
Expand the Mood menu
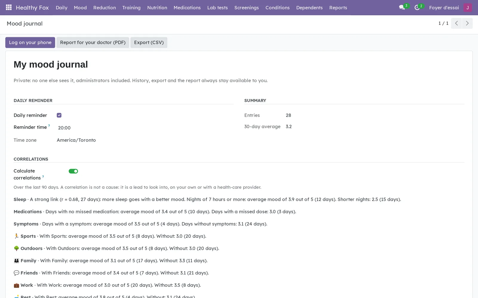click(x=80, y=7)
